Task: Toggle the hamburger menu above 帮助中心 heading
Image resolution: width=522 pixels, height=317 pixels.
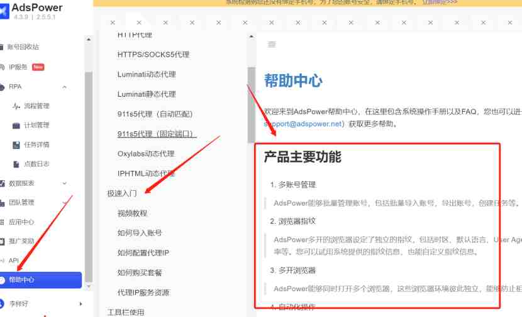Action: 272,44
